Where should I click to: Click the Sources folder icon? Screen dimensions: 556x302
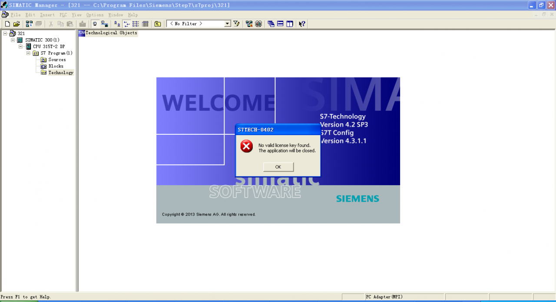(43, 60)
